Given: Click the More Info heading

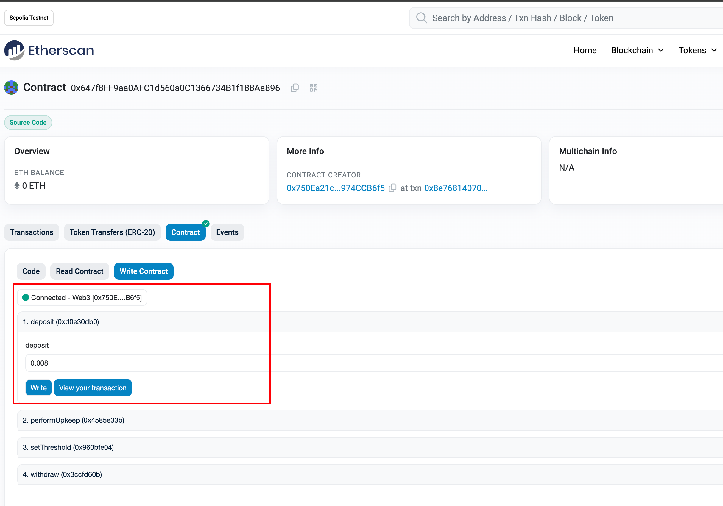Looking at the screenshot, I should coord(305,152).
